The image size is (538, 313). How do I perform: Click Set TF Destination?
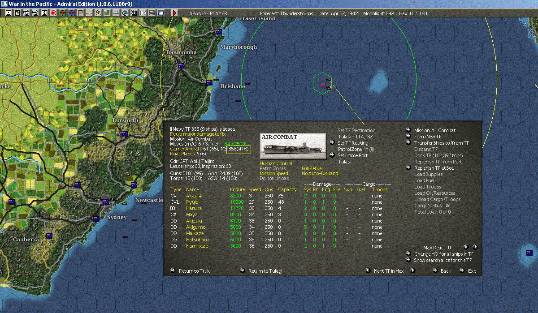pyautogui.click(x=356, y=130)
